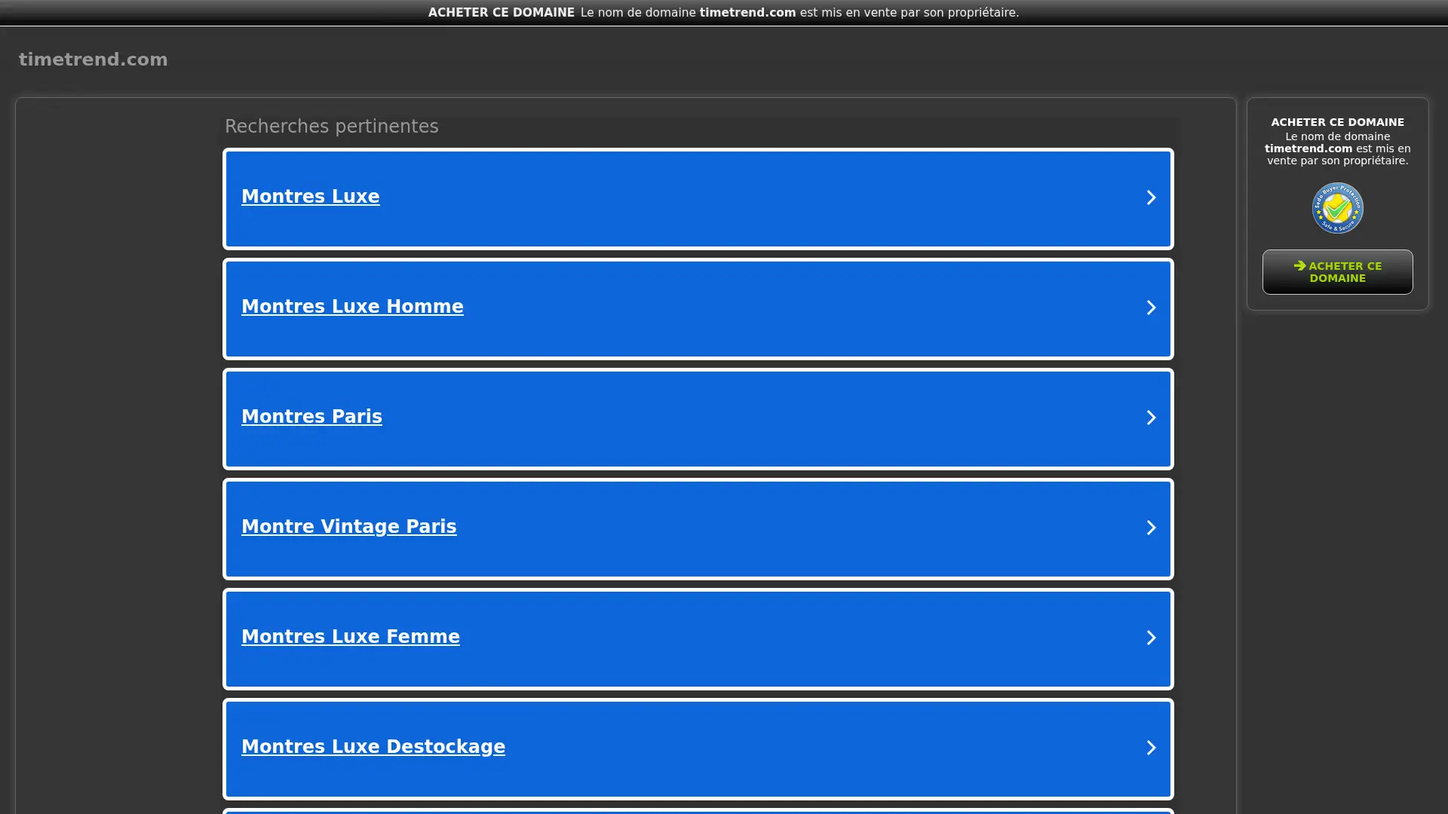Click the green arrow icon in buy button

click(x=1299, y=265)
